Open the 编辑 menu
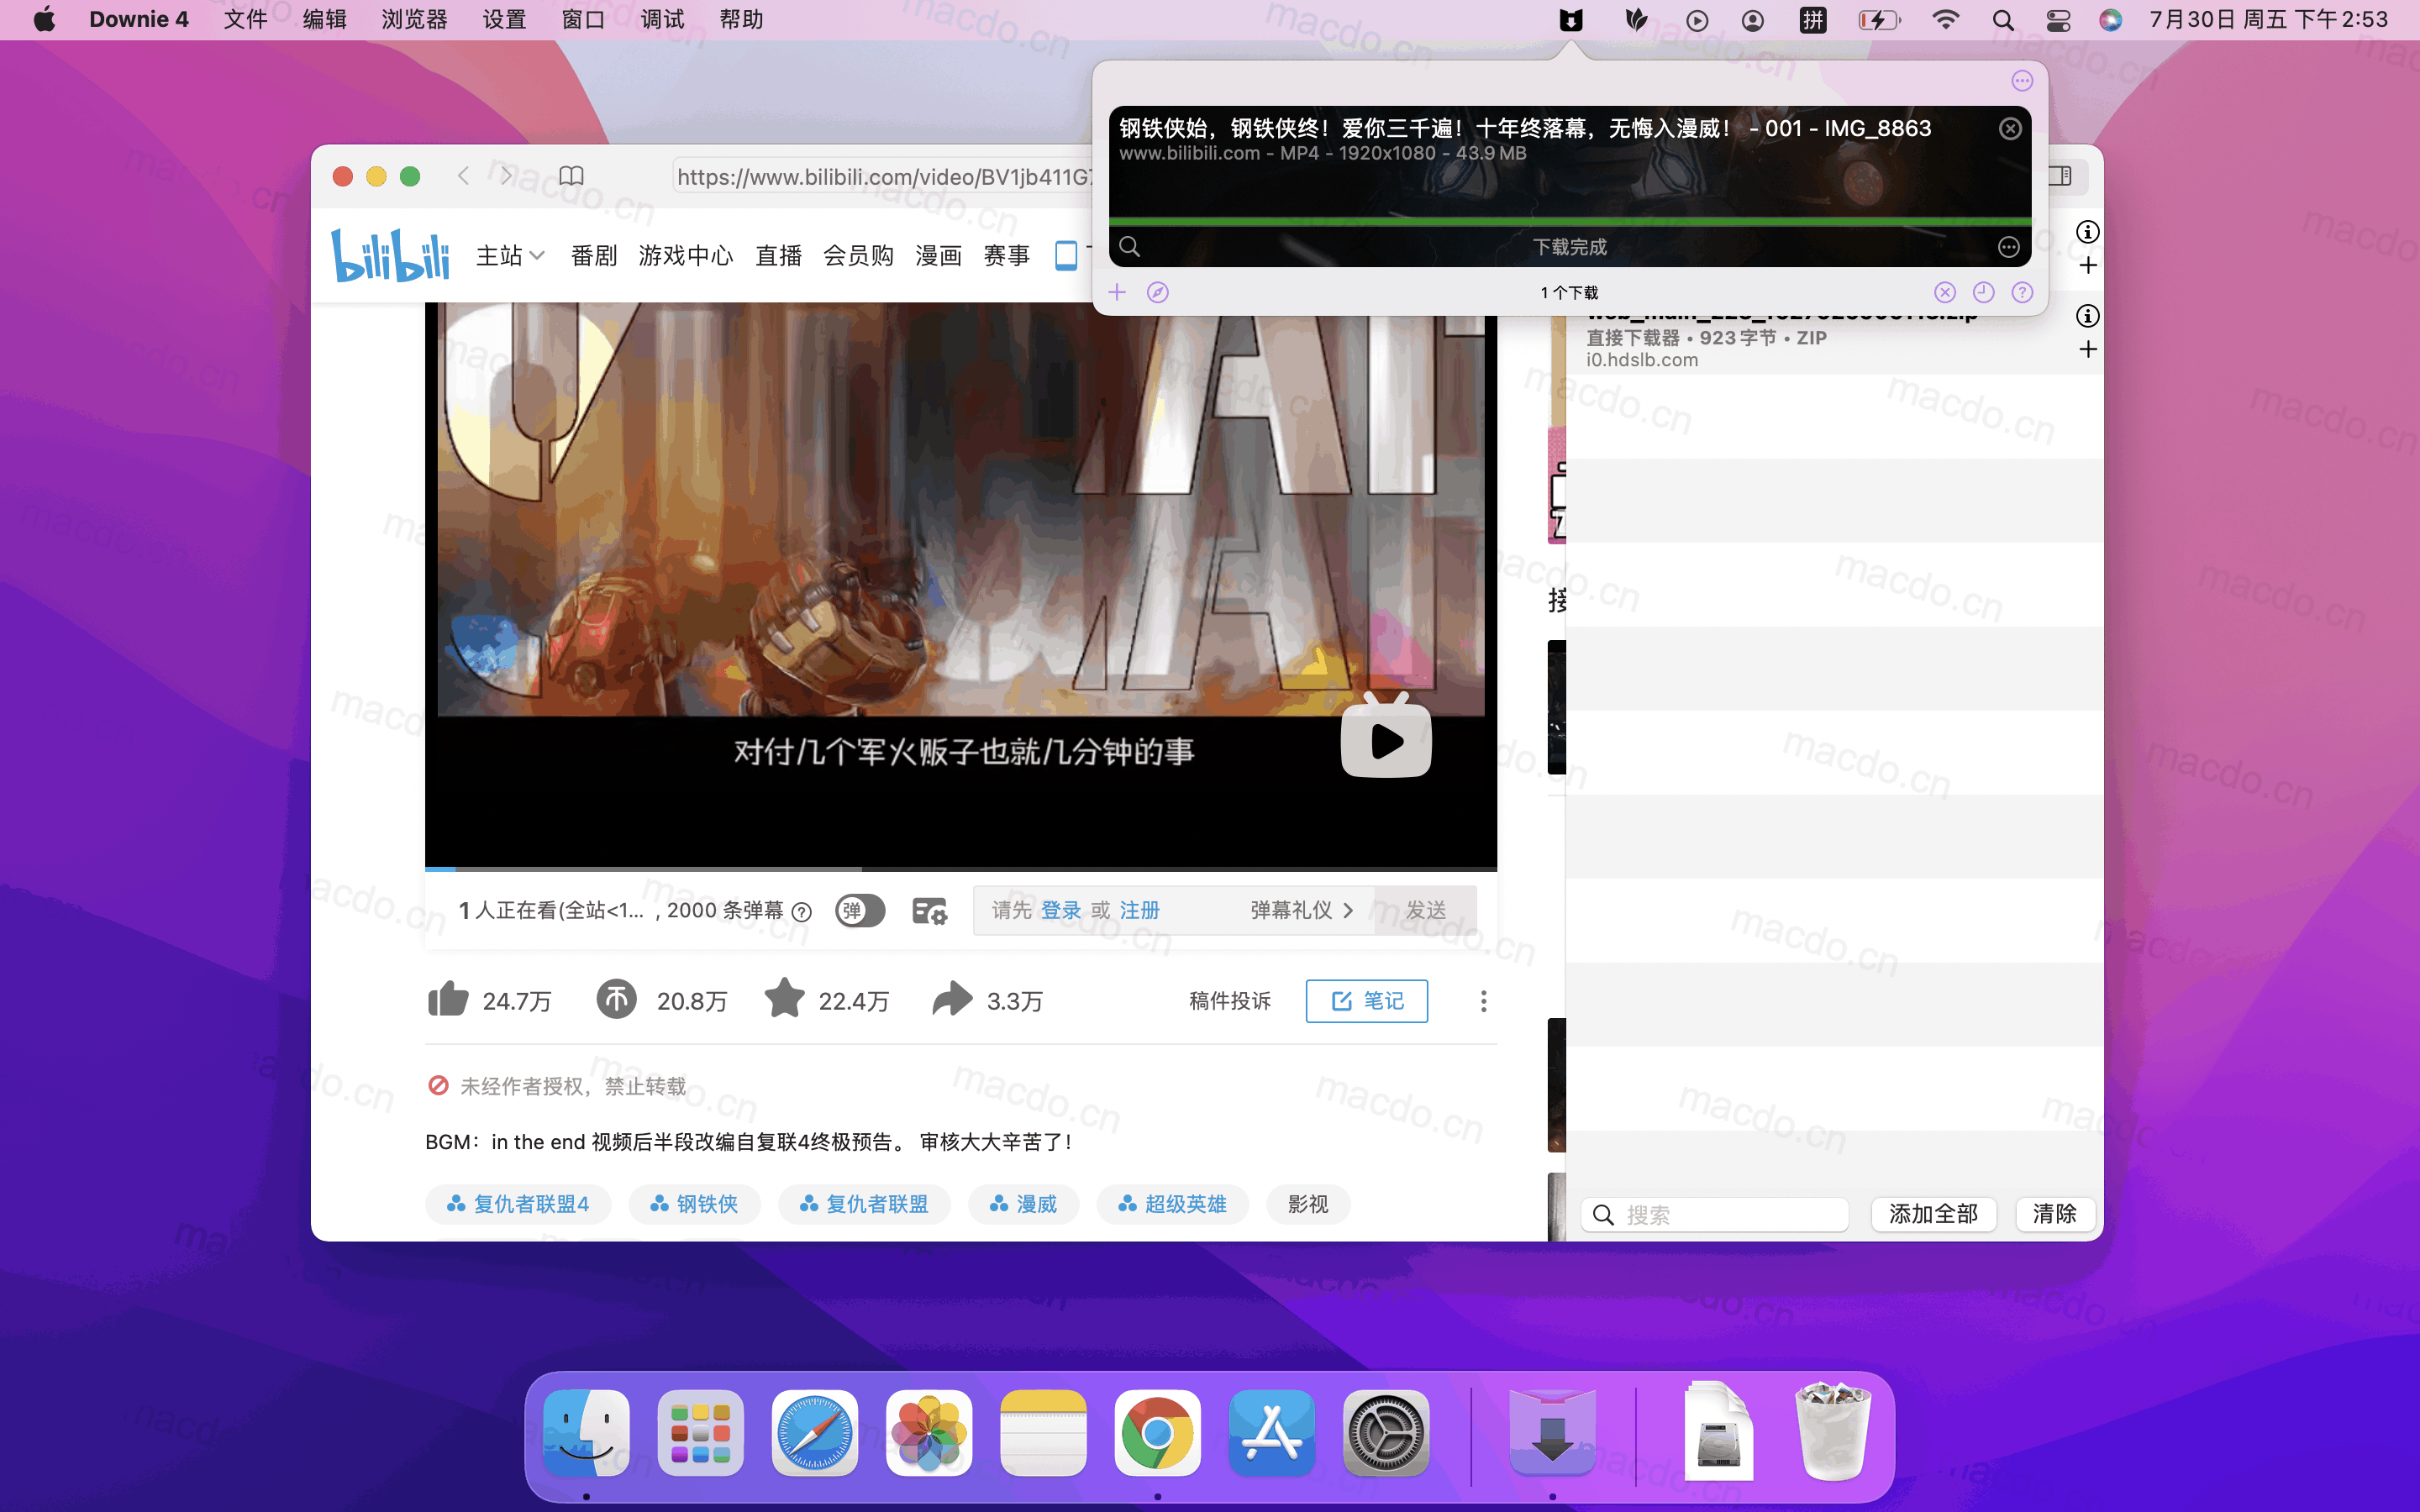The image size is (2420, 1512). 325,20
